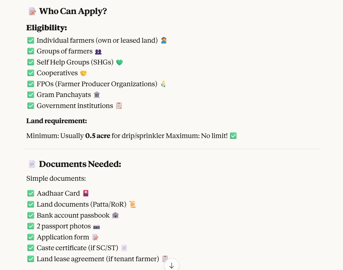Click the clipboard icon after Government institutions

(119, 106)
